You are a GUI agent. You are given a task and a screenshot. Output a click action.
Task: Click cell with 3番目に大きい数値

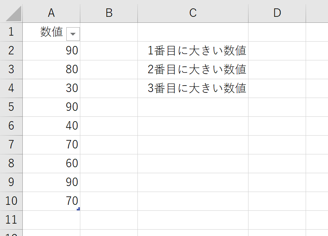pos(193,88)
